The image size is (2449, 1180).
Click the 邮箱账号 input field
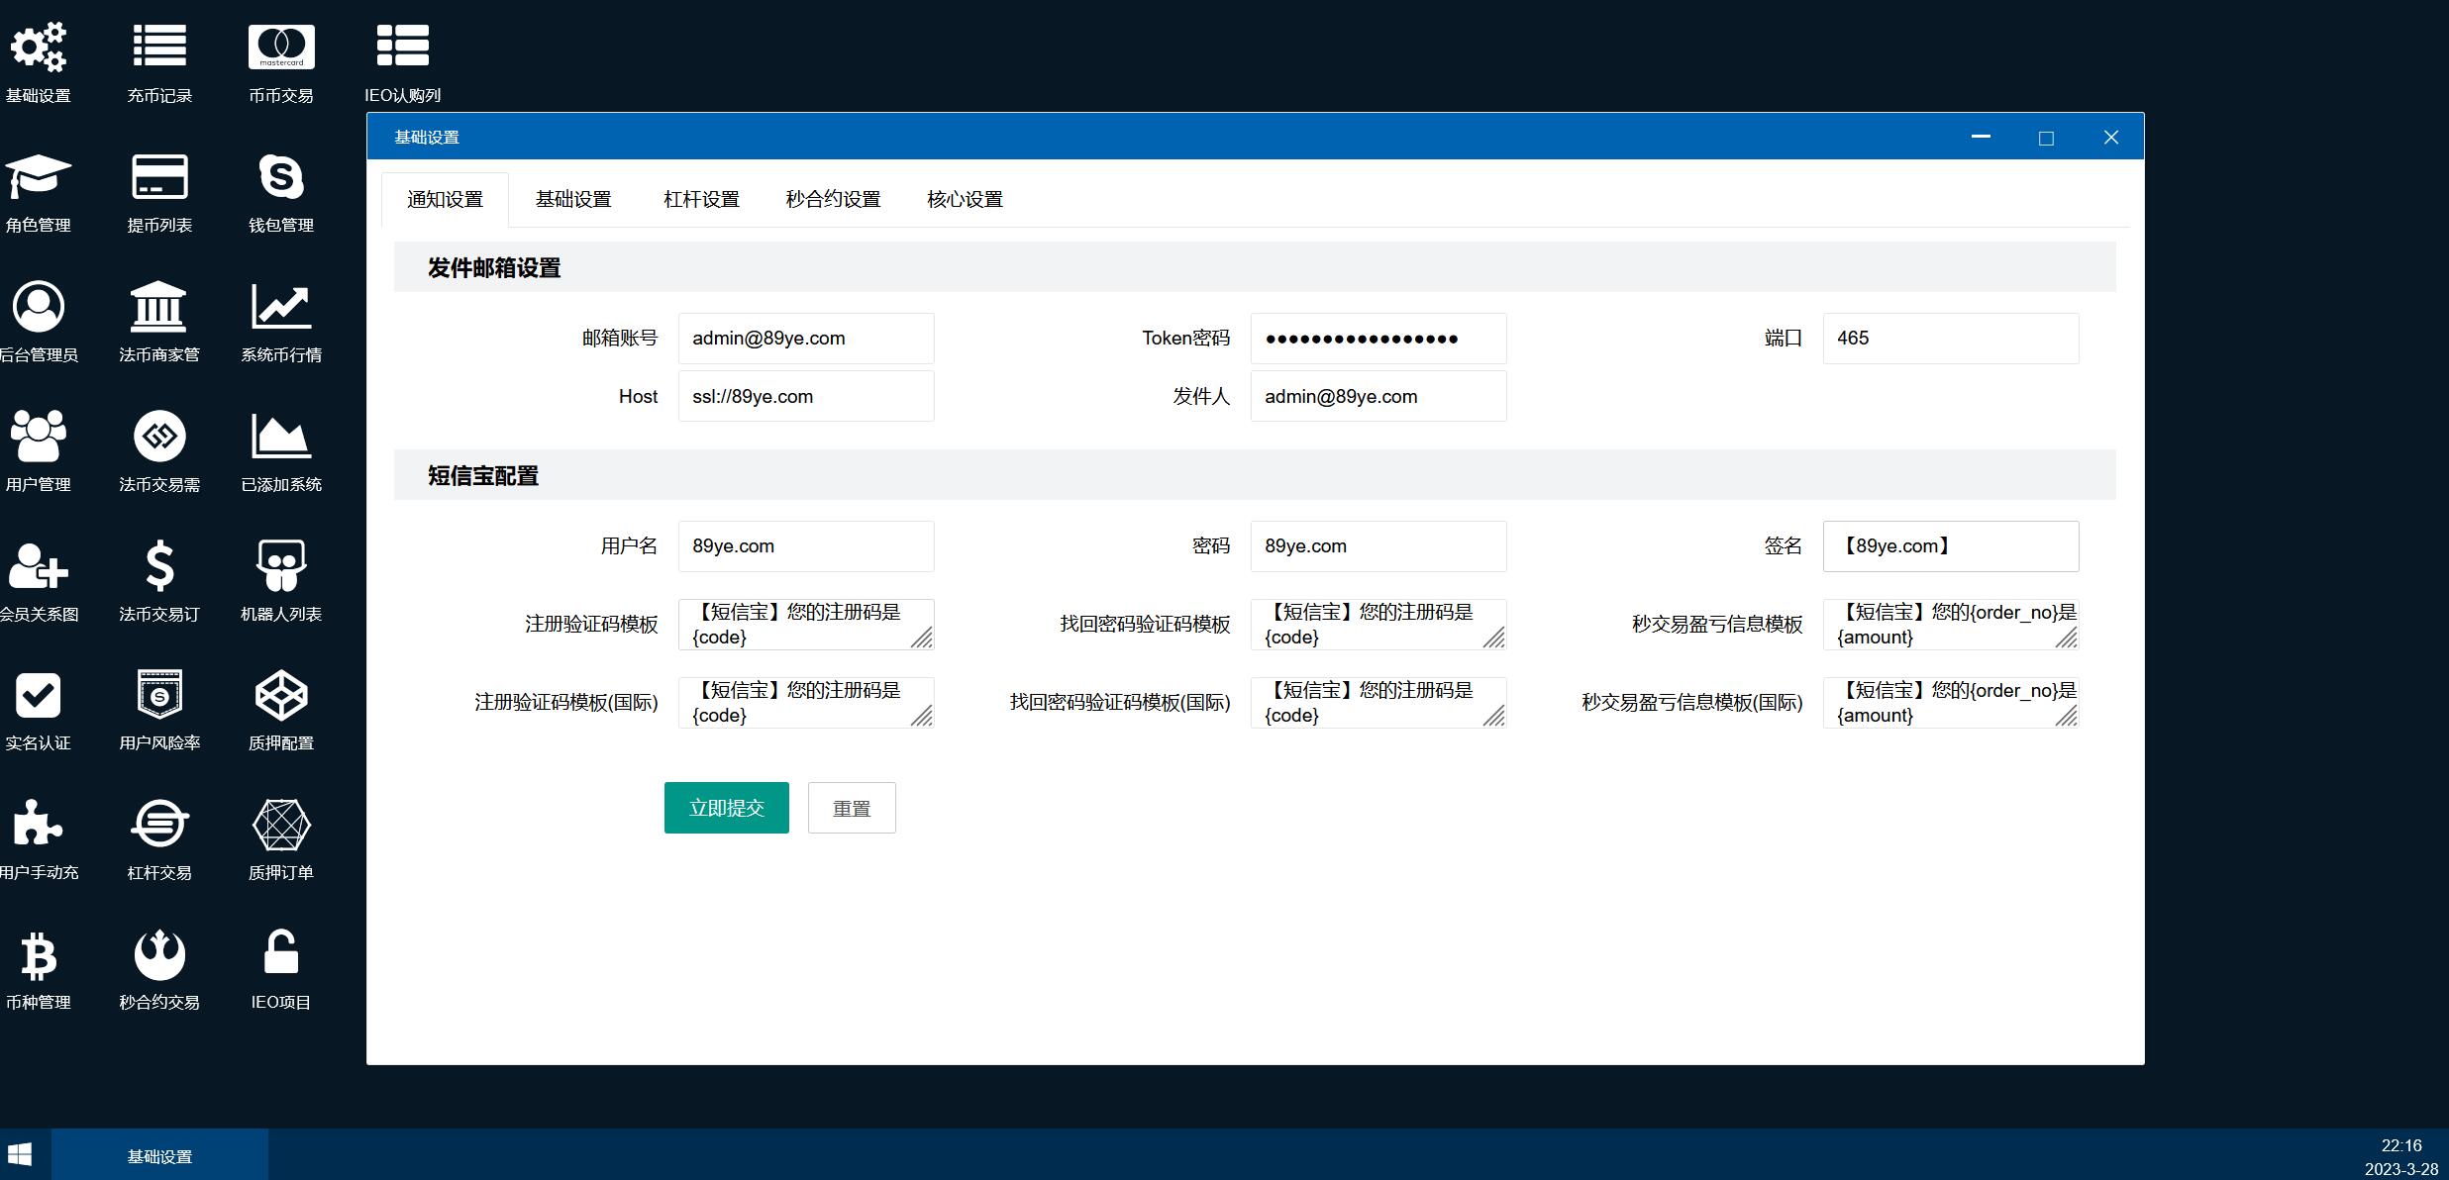[x=805, y=339]
